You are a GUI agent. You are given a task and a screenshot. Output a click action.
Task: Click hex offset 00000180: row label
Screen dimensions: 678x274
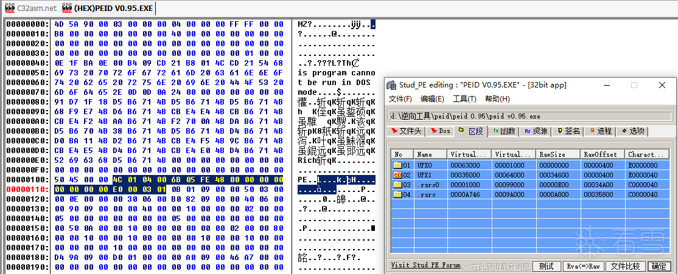(28, 257)
